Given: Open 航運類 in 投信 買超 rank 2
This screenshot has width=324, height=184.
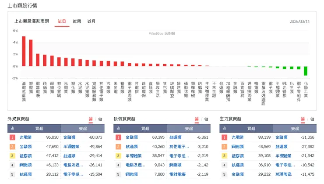Looking at the screenshot, I should point(132,147).
